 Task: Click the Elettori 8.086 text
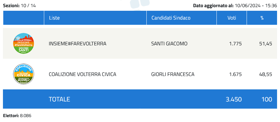click(17, 116)
